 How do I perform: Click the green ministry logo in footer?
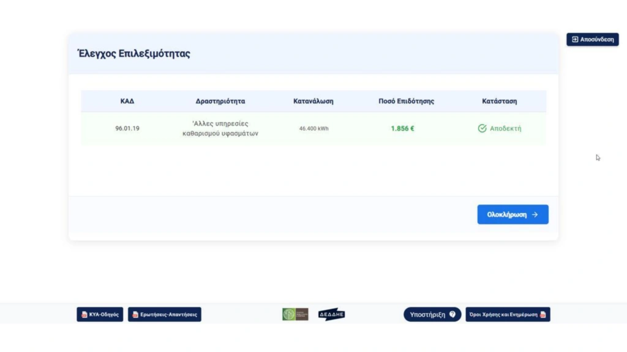tap(295, 314)
